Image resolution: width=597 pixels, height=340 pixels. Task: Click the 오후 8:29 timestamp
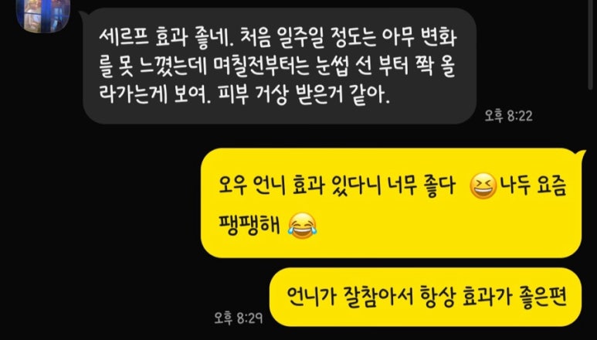pos(239,318)
